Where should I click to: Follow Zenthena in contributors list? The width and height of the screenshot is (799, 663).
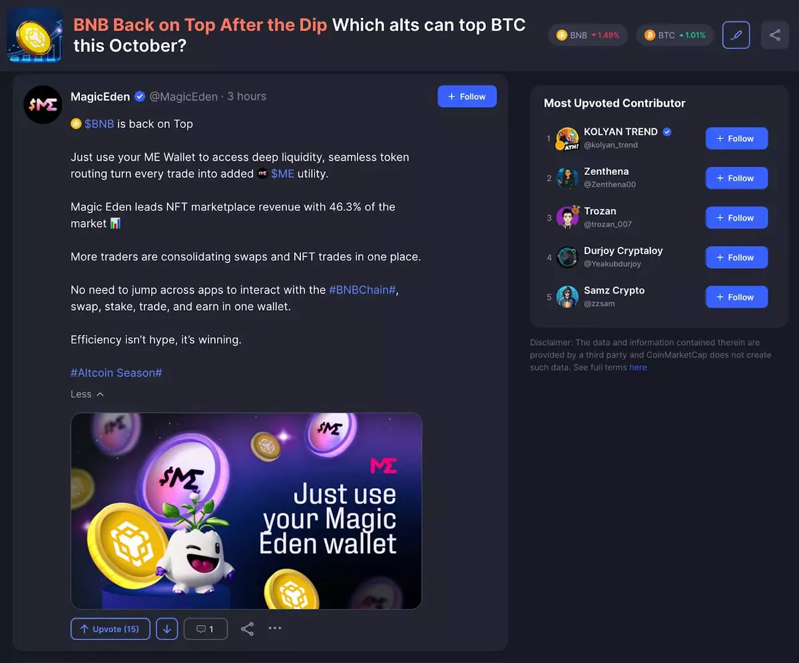(x=736, y=178)
